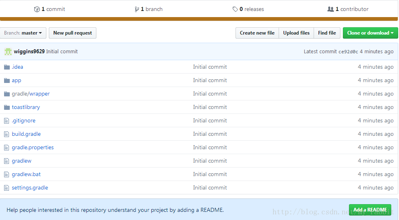Open the gradlew file
The height and width of the screenshot is (220, 399).
22,161
